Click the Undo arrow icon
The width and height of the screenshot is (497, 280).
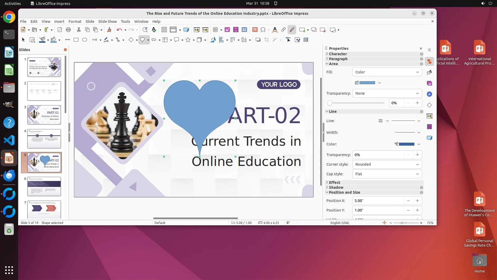click(x=119, y=30)
